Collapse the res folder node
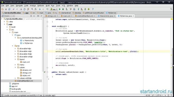Image resolution: width=174 pixels, height=97 pixels. [13, 46]
